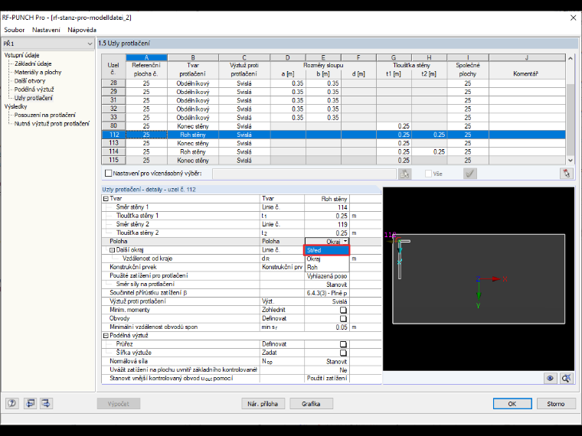Check Obvody Definovat box

pyautogui.click(x=343, y=318)
